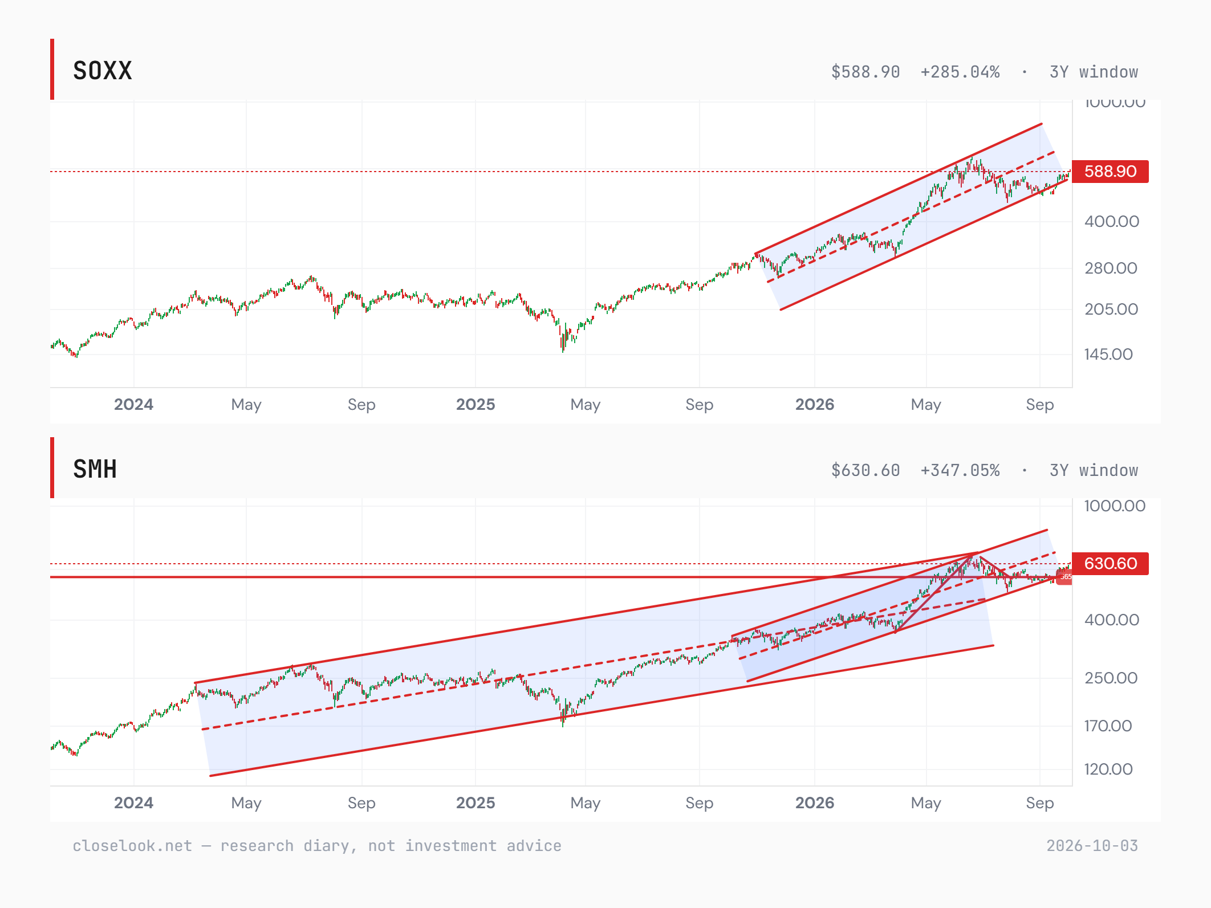Viewport: 1211px width, 908px height.
Task: Click the 145.00 label on SOXX price axis
Action: tap(1108, 354)
